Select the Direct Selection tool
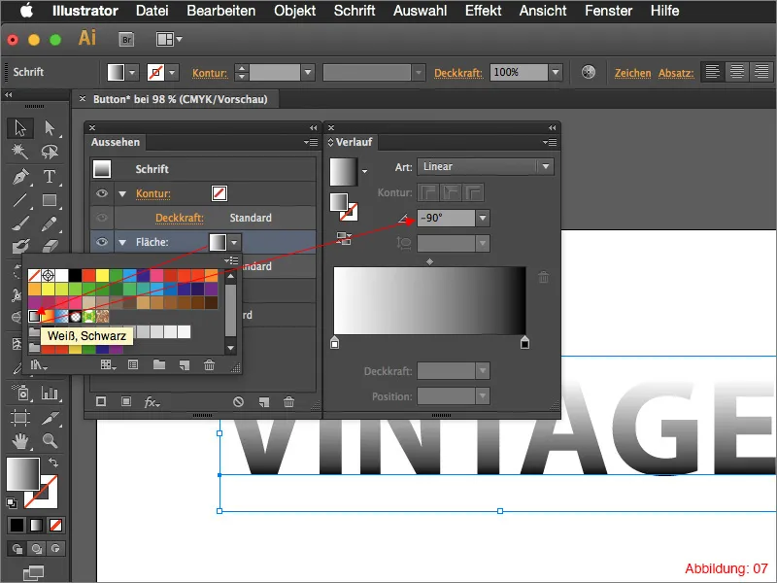The height and width of the screenshot is (583, 777). point(50,128)
